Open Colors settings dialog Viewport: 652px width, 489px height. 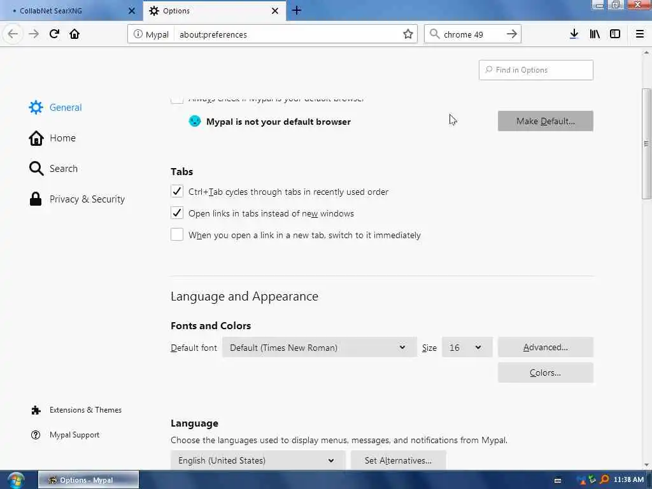pos(545,372)
